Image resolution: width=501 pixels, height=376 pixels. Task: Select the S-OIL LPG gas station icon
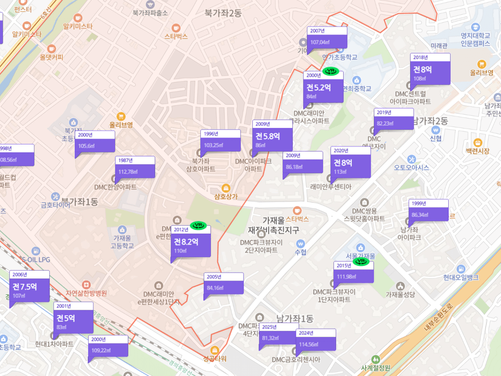click(x=36, y=251)
